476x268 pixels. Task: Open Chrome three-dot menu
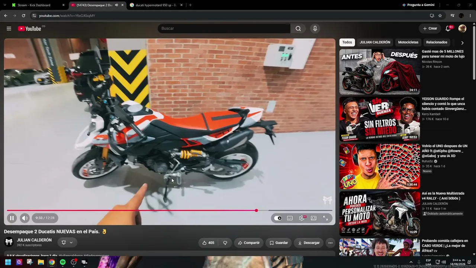[470, 16]
